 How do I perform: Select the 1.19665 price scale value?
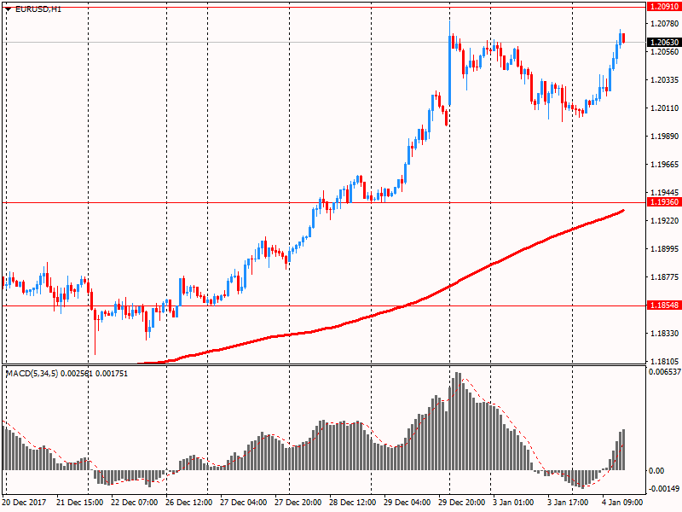click(x=665, y=164)
